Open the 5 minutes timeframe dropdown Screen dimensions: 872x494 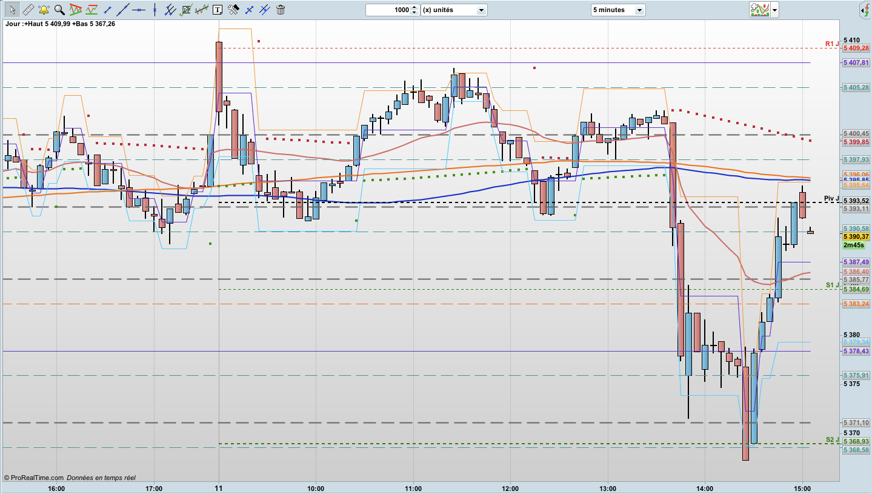(618, 10)
